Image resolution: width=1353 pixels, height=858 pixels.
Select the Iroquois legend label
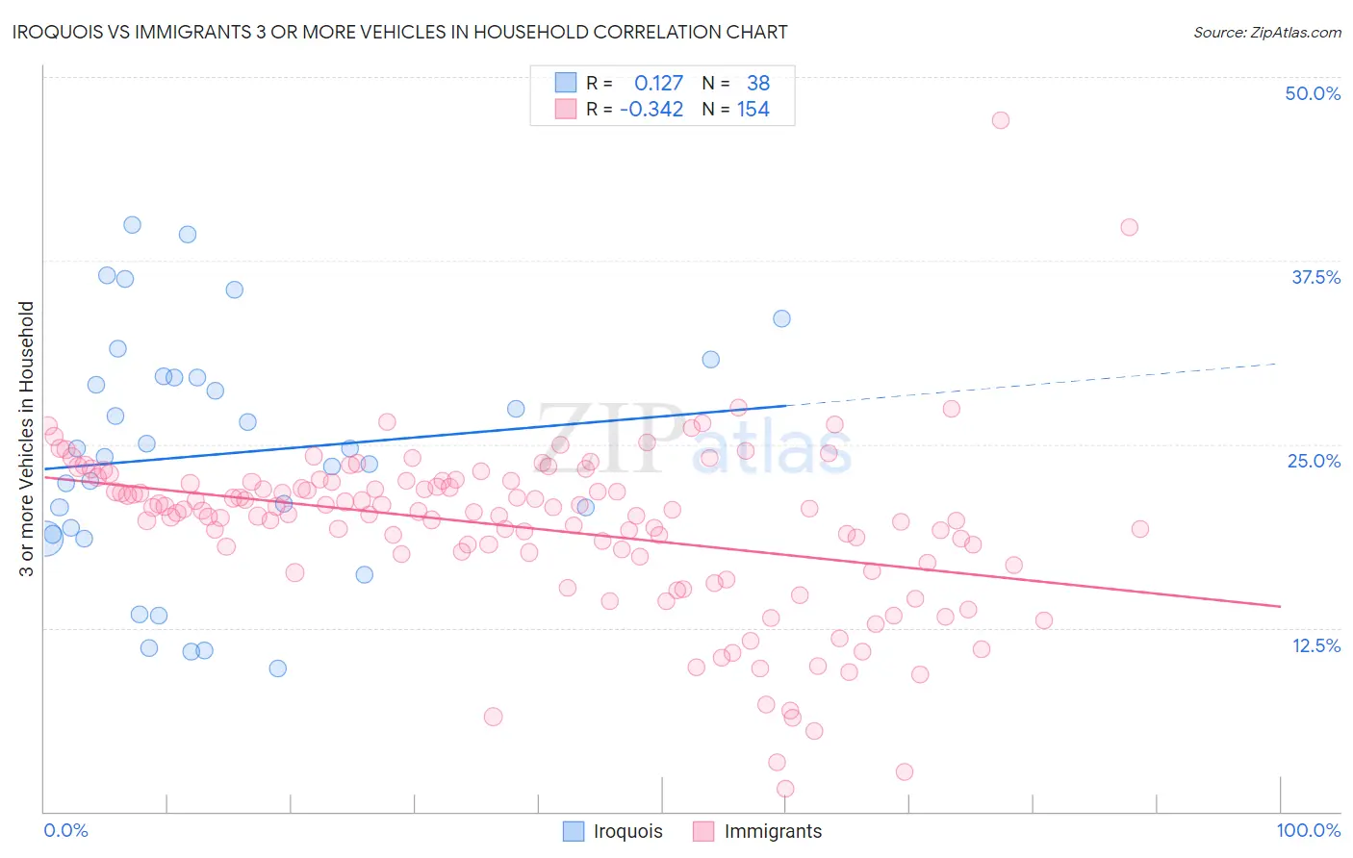click(x=627, y=831)
